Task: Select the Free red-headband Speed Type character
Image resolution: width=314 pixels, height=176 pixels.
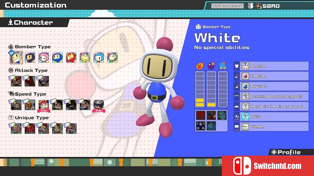Action: [44, 106]
